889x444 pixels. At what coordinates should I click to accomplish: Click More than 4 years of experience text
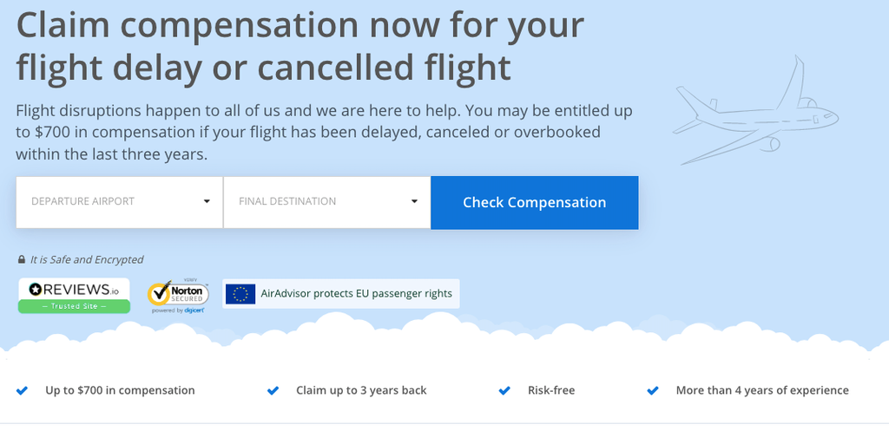coord(762,390)
